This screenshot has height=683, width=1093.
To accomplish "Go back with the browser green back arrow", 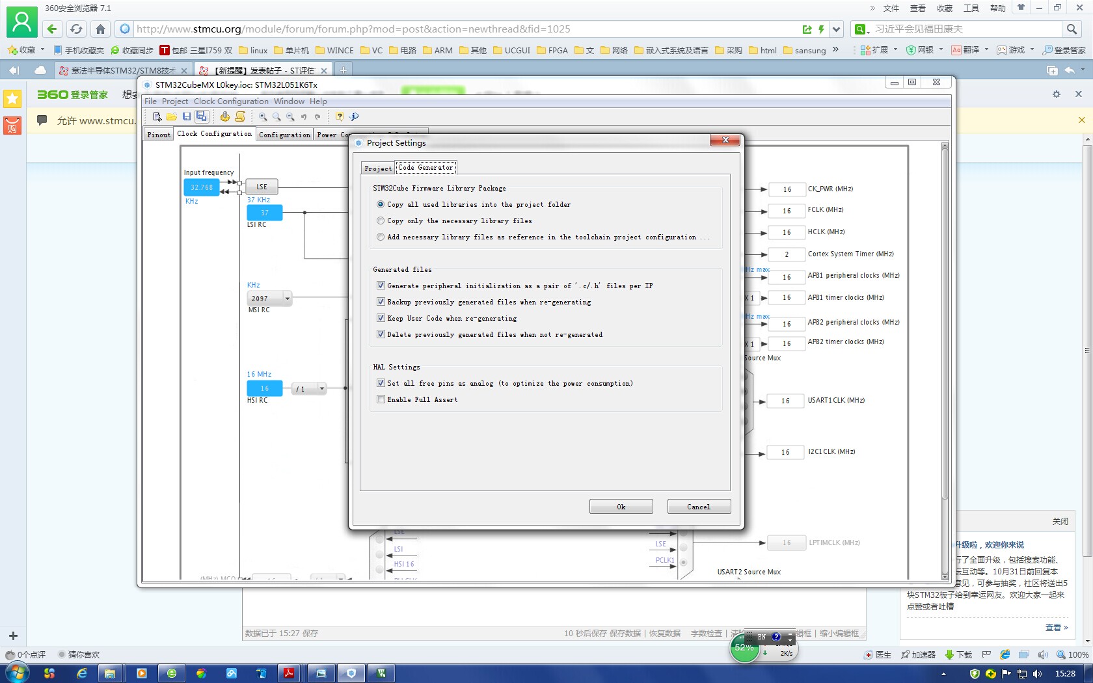I will tap(52, 29).
